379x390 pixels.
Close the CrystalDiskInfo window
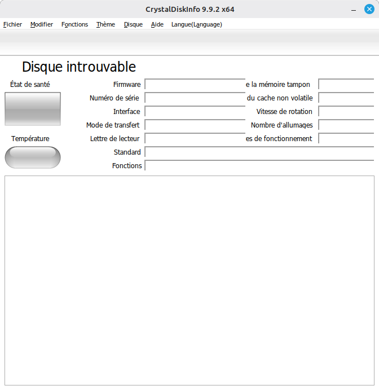[x=369, y=9]
